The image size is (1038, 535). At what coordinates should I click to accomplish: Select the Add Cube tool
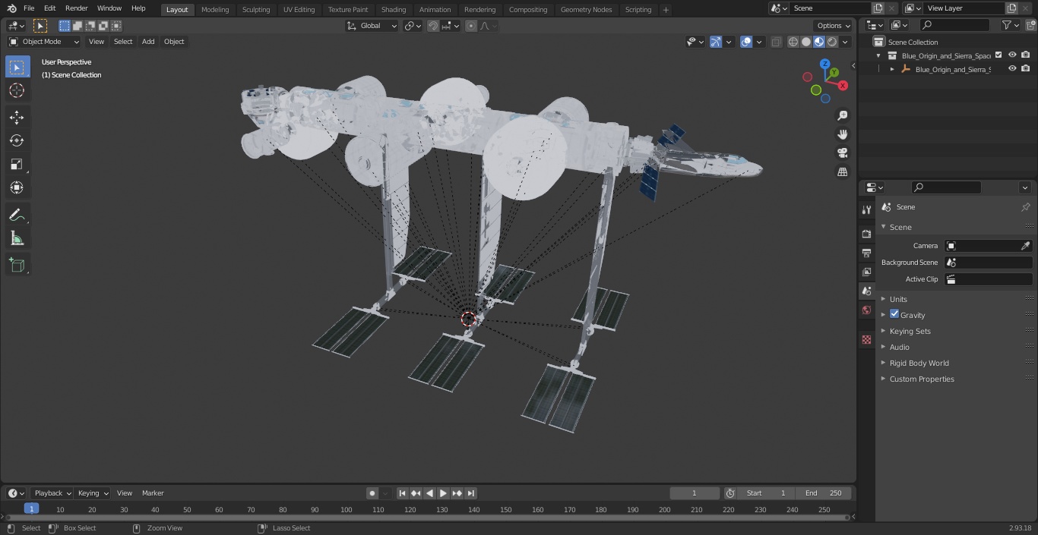click(x=17, y=265)
